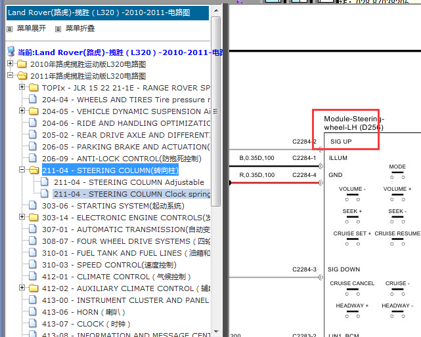
Task: Open 413-06 Horn (喇叭) entry
Action: click(83, 312)
